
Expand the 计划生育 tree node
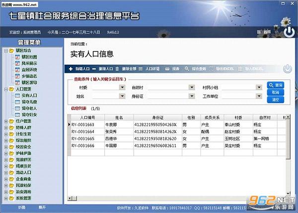click(x=6, y=134)
